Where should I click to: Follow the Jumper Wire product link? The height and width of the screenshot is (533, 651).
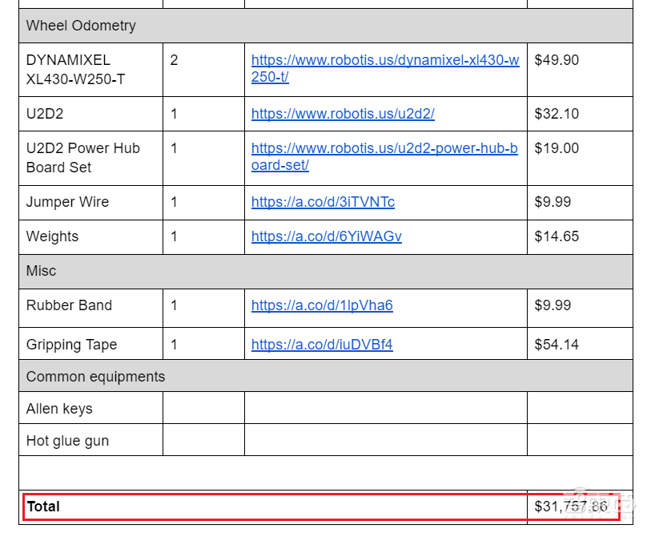point(323,202)
